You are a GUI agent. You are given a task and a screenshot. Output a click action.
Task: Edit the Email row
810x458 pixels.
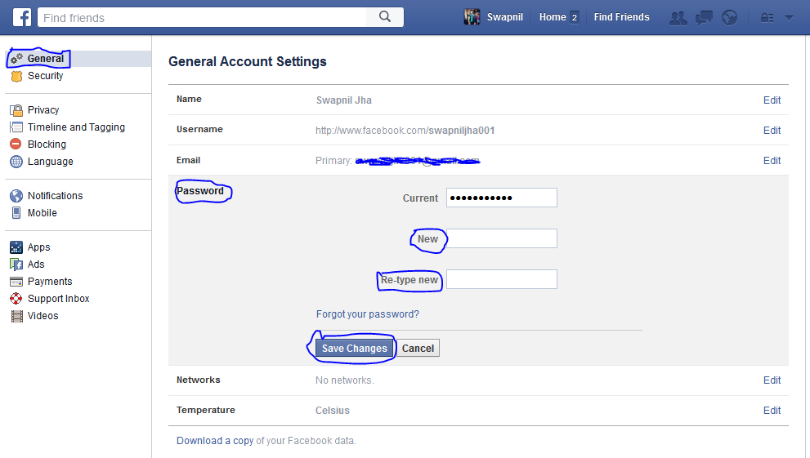pos(772,160)
